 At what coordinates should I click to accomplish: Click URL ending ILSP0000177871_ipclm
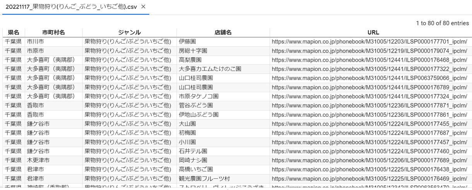pyautogui.click(x=369, y=106)
